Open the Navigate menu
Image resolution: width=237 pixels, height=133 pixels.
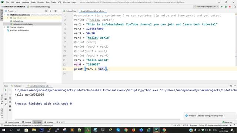coord(26,2)
